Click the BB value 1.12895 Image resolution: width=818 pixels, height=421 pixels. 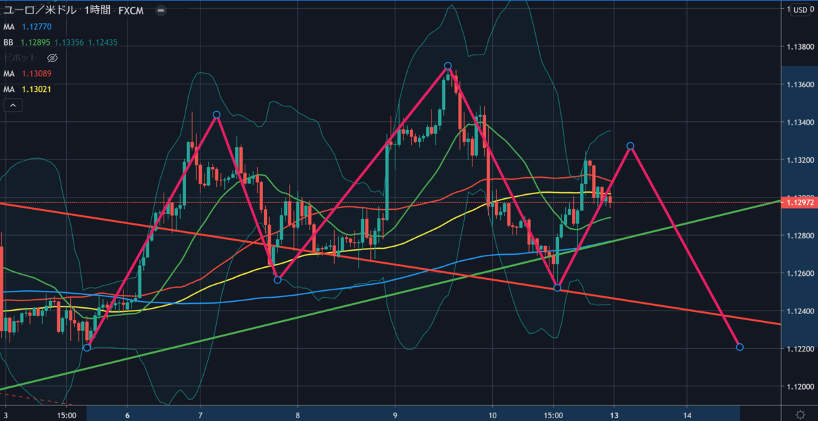coord(35,42)
